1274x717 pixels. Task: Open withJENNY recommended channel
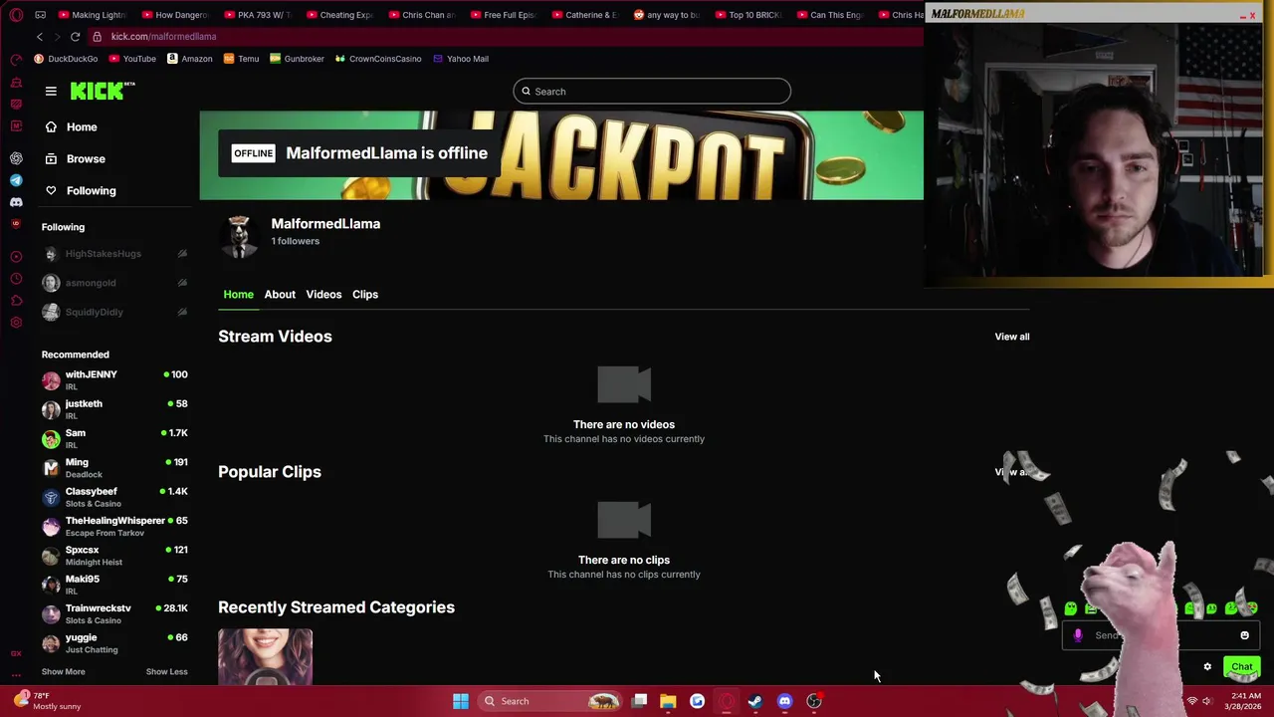[x=114, y=380]
